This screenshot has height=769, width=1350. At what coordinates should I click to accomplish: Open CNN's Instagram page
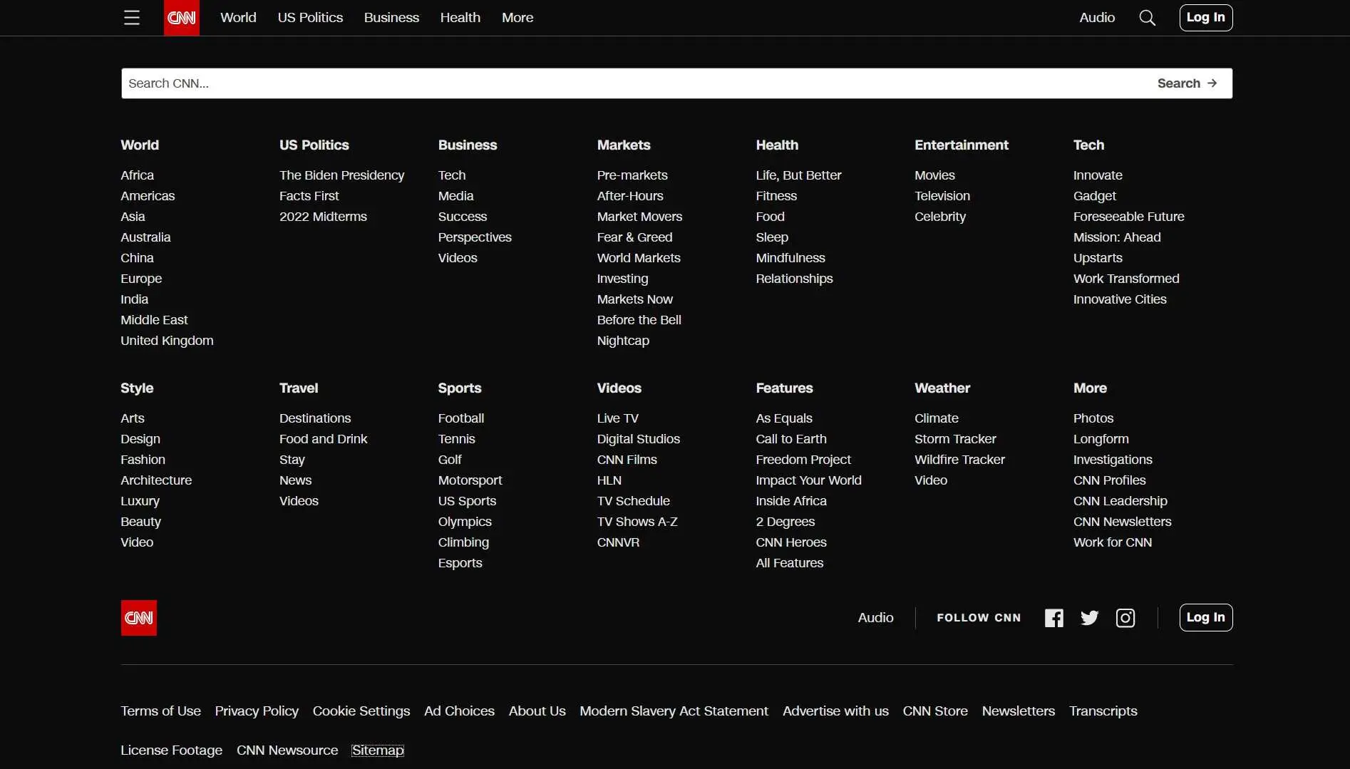pyautogui.click(x=1125, y=618)
